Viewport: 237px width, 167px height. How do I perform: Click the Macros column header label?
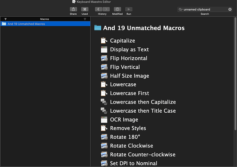pos(44,19)
